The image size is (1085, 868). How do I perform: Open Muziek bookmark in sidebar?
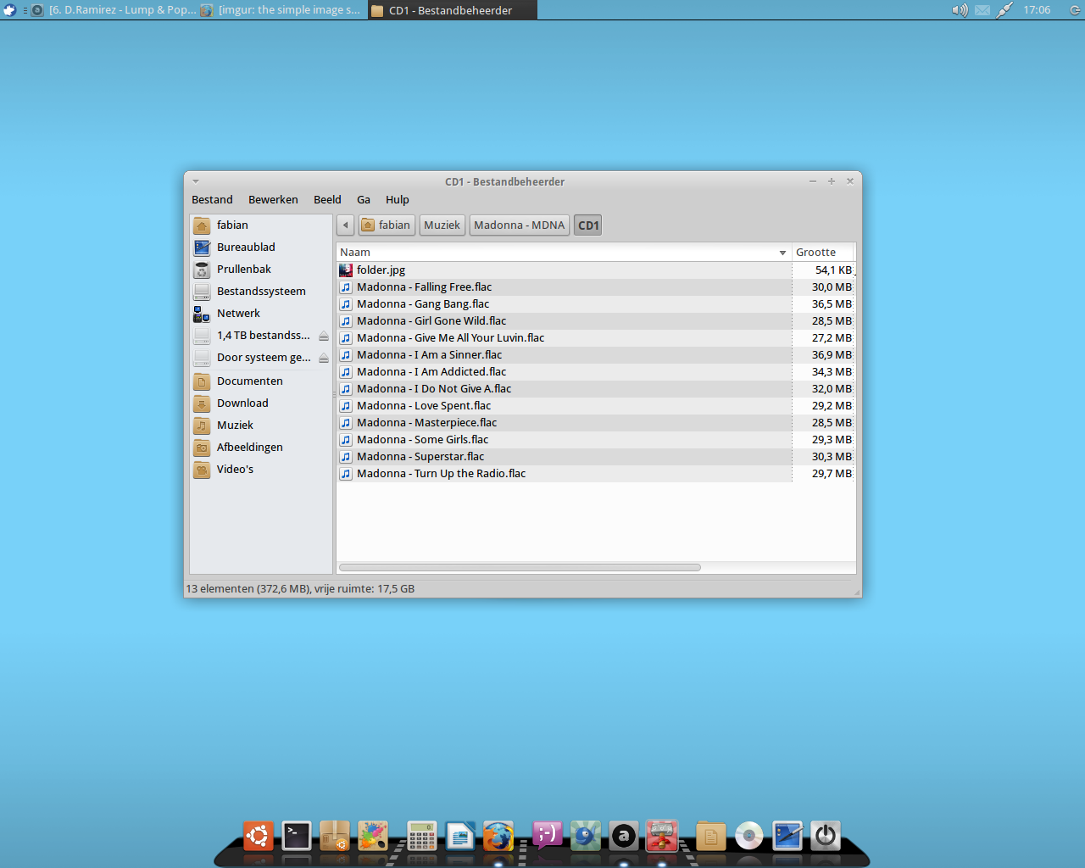click(260, 426)
